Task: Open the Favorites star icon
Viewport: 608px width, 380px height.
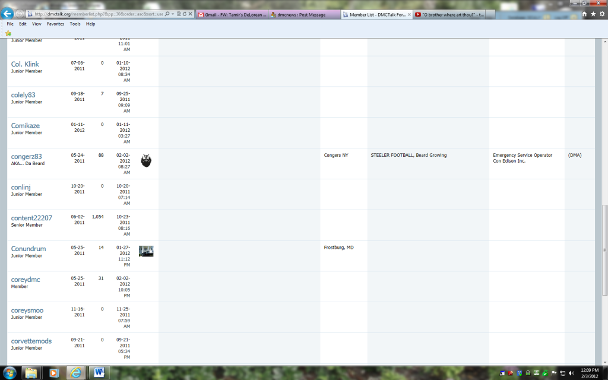Action: tap(593, 14)
